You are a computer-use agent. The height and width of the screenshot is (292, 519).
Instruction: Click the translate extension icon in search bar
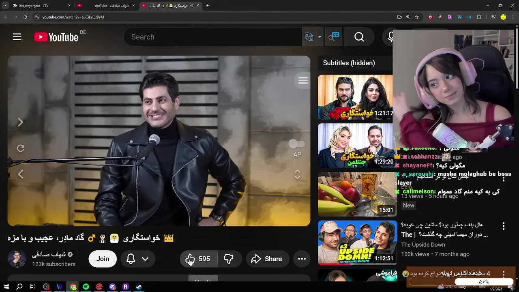[309, 37]
